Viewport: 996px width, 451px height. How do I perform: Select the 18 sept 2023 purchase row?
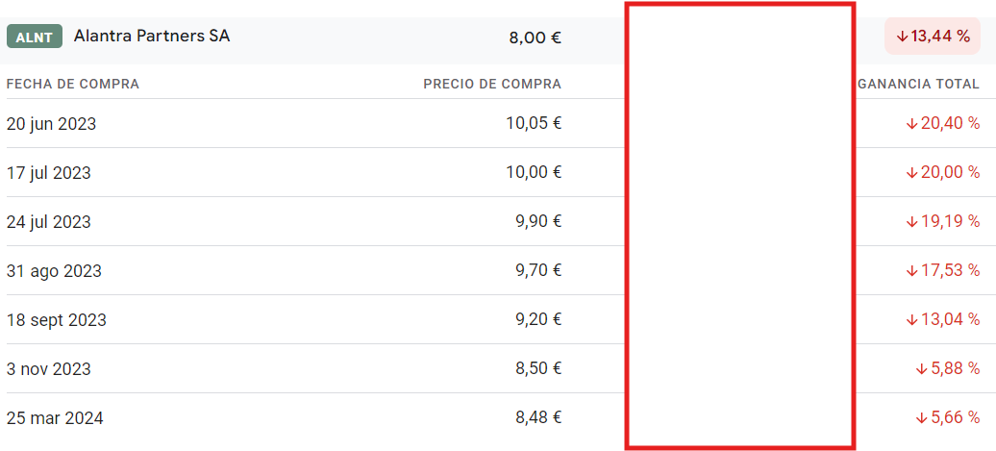(492, 319)
